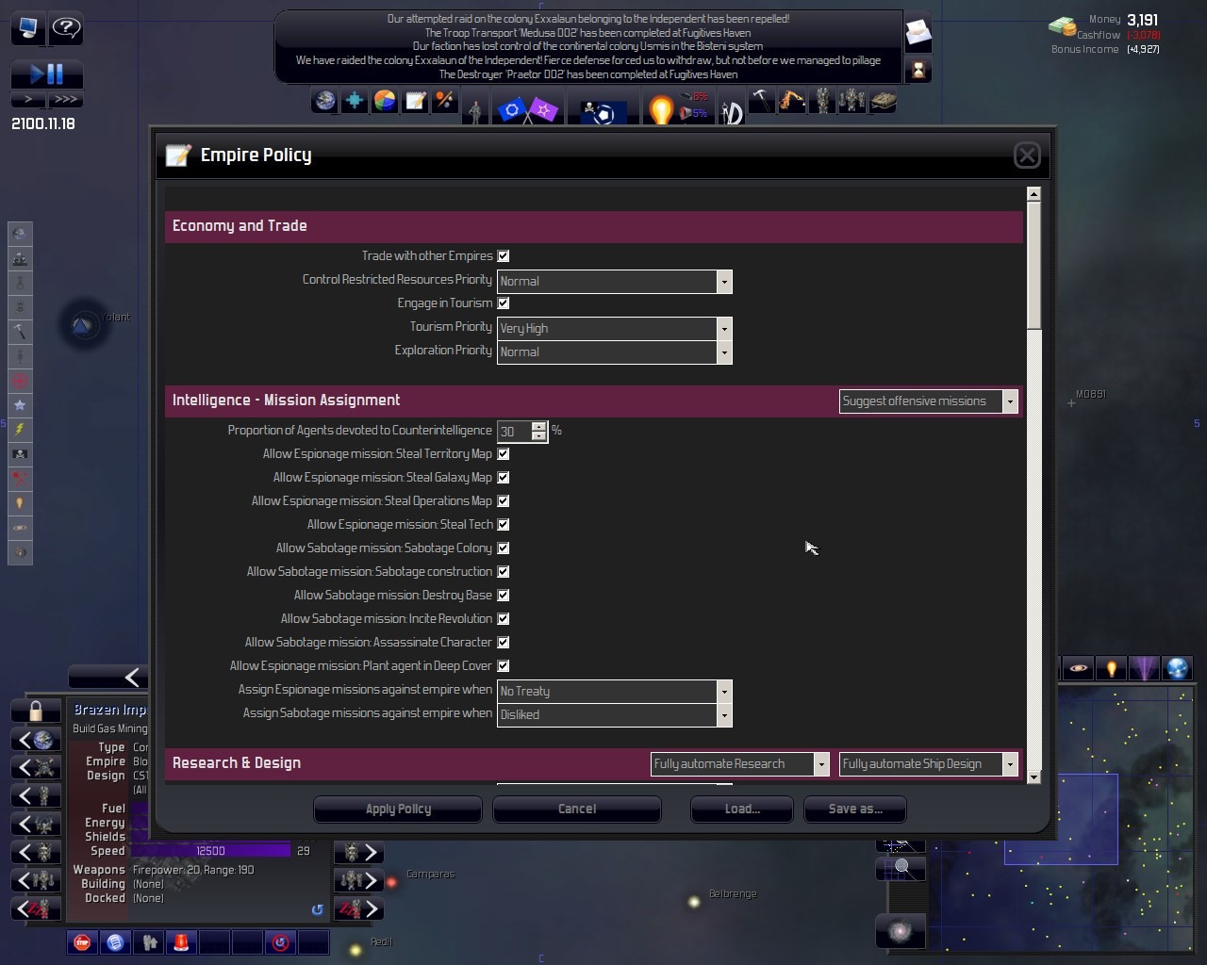Click the red Stop sign icon
This screenshot has width=1207, height=965.
[x=83, y=942]
